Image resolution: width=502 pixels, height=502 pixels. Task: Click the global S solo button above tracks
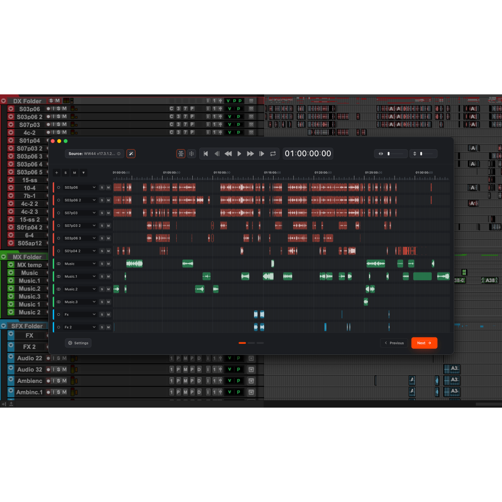66,173
